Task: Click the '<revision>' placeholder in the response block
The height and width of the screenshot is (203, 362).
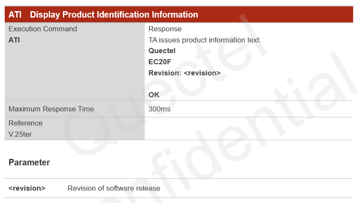Action: point(202,73)
